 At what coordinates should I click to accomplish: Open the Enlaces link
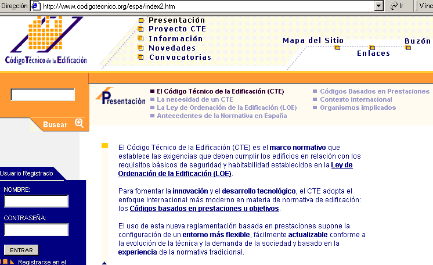click(x=373, y=53)
